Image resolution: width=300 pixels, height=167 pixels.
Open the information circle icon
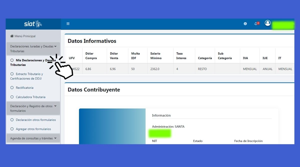coord(245,24)
